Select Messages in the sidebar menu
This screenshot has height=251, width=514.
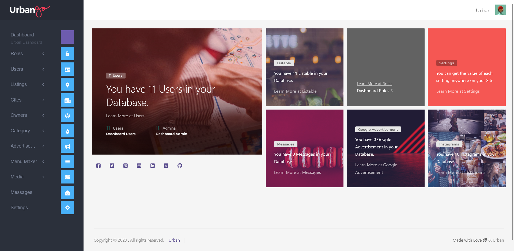tap(21, 192)
